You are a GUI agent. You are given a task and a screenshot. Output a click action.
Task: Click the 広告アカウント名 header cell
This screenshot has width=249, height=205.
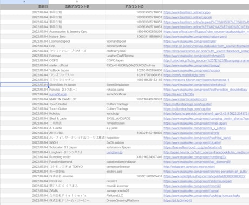click(x=77, y=6)
